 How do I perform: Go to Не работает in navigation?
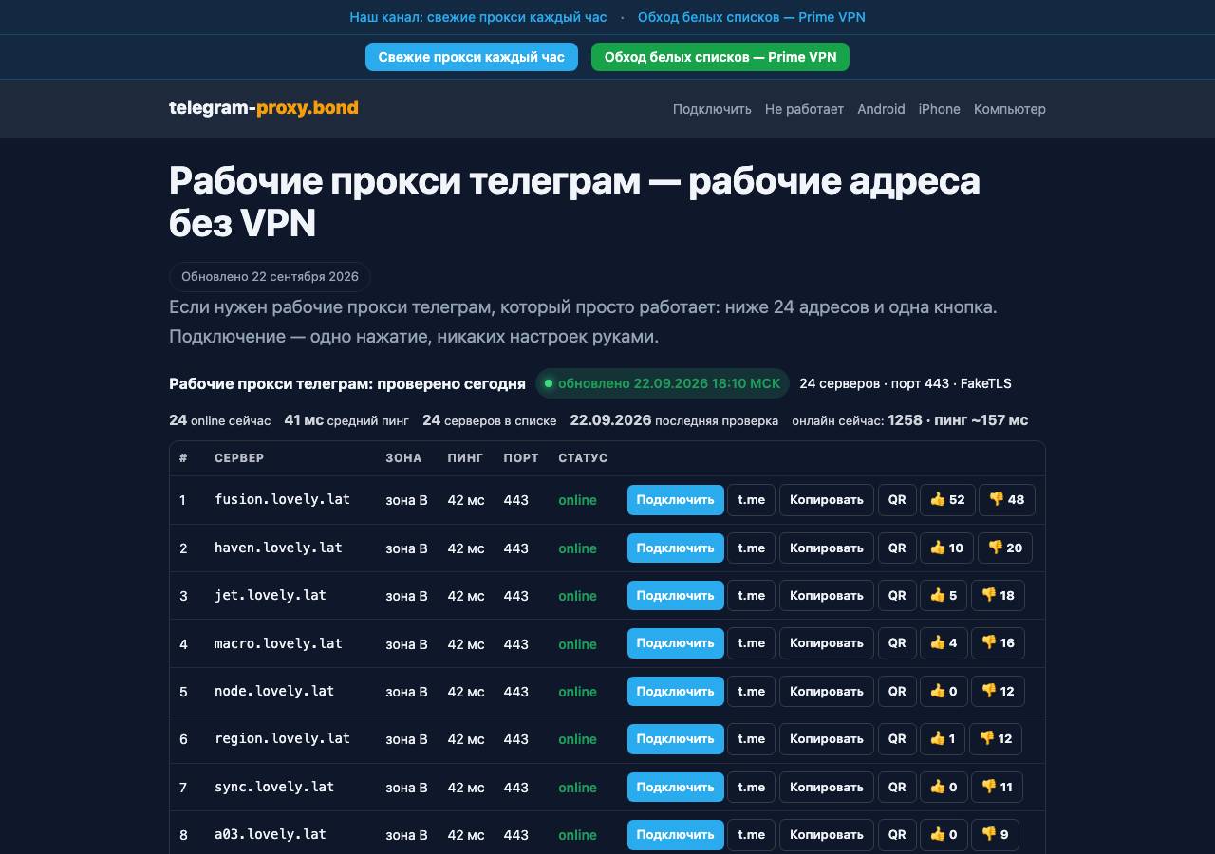804,109
